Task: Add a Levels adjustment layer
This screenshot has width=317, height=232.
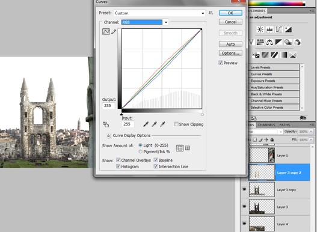Action: coord(269,29)
